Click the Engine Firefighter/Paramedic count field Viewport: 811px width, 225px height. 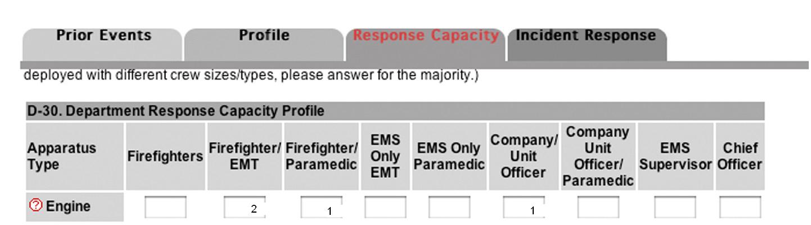pyautogui.click(x=321, y=208)
